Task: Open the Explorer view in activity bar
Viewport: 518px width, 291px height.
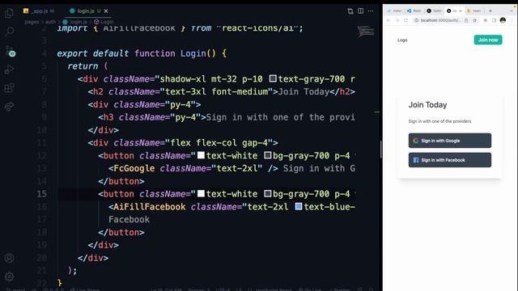Action: [x=9, y=13]
